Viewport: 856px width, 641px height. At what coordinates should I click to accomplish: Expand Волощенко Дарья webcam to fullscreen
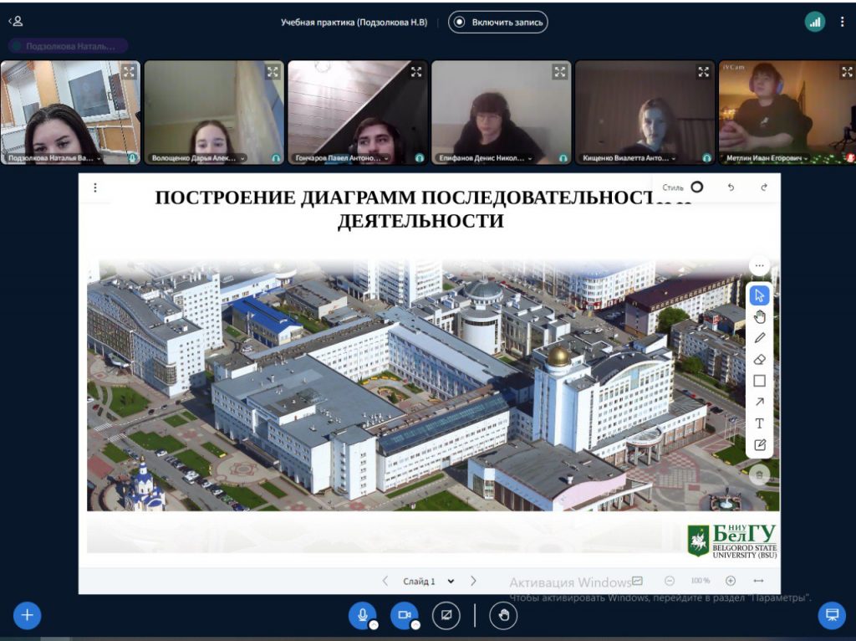point(273,72)
